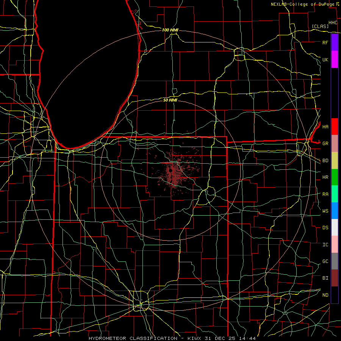Click the DS legend label

tap(325, 228)
